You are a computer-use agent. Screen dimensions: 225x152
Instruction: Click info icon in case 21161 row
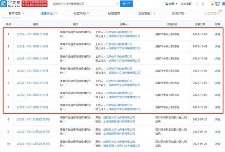65,97
